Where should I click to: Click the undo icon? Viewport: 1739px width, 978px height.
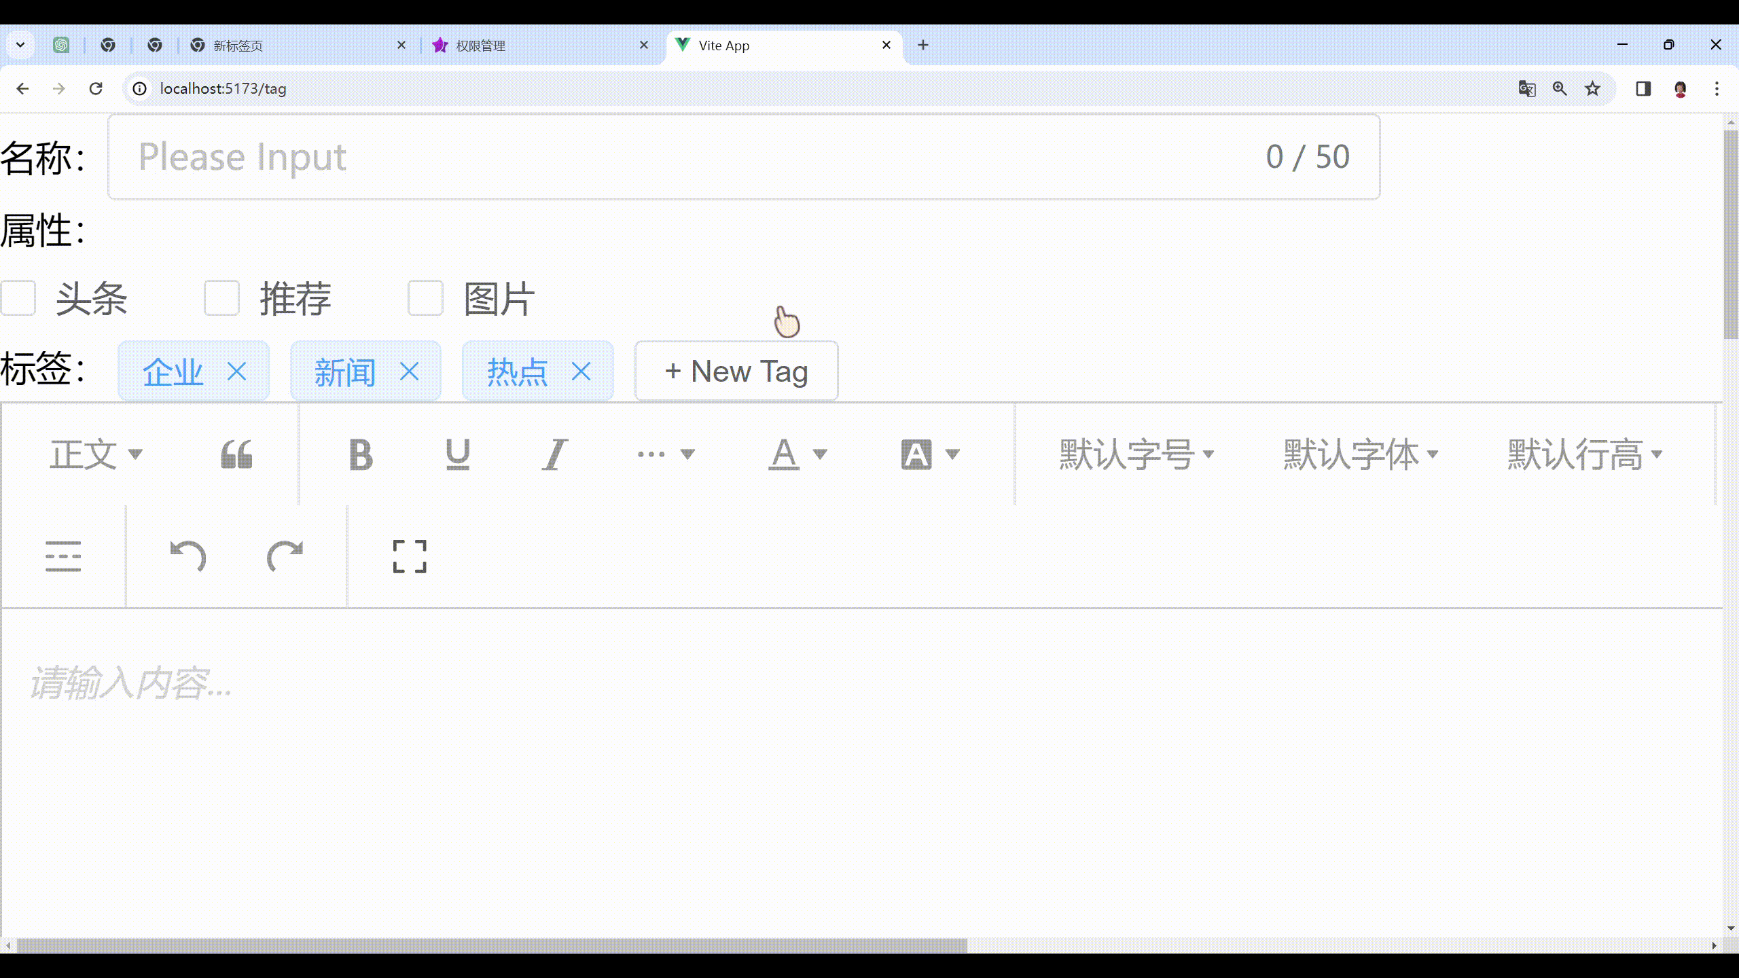(187, 556)
